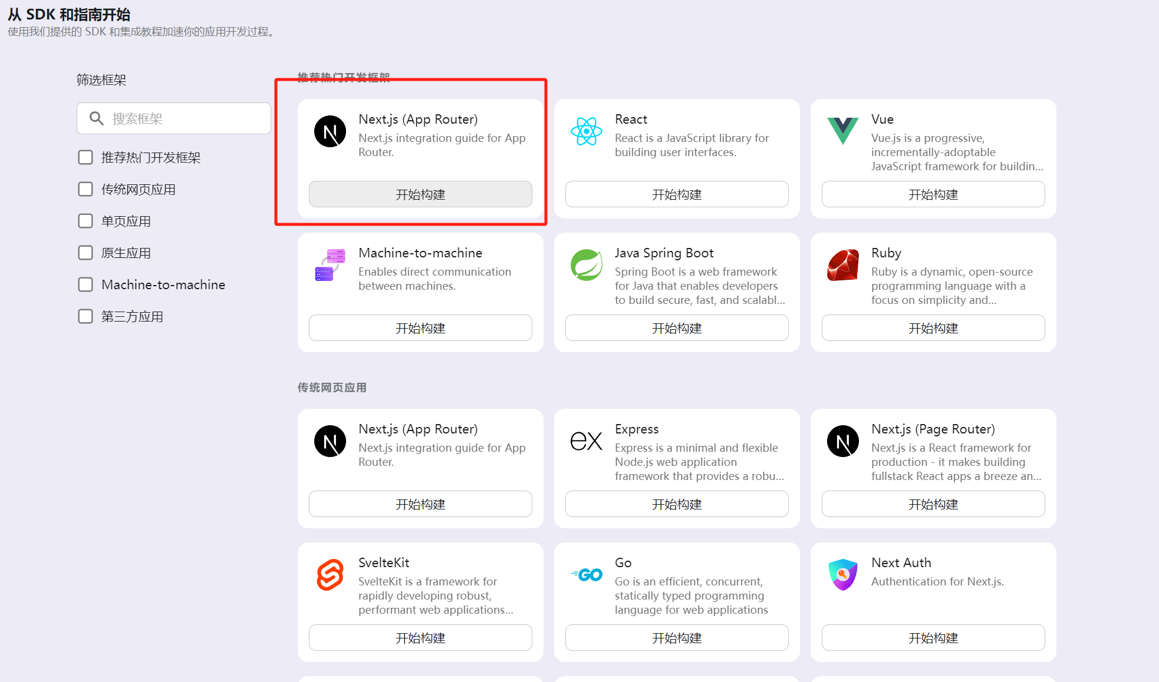Click 开始构建 on the Ruby card
This screenshot has width=1159, height=682.
tap(933, 328)
